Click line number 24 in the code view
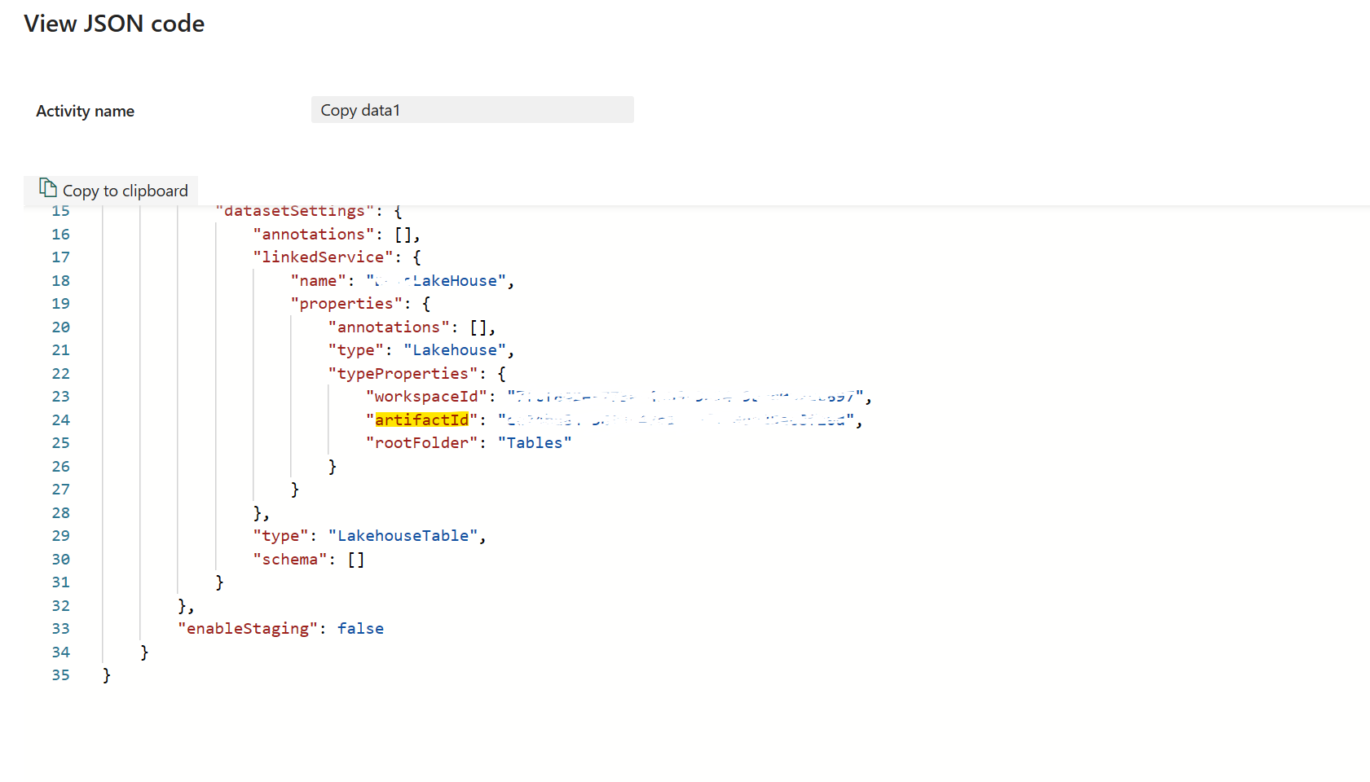The image size is (1370, 782). 60,420
